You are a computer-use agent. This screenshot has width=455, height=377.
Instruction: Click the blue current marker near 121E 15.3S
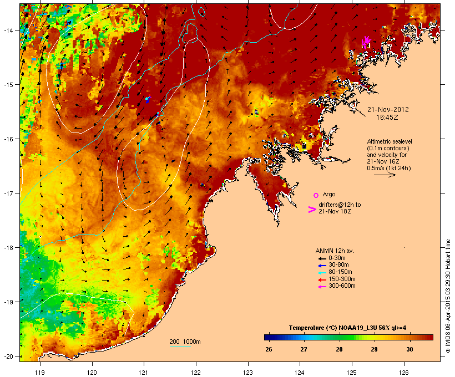coord(148,100)
